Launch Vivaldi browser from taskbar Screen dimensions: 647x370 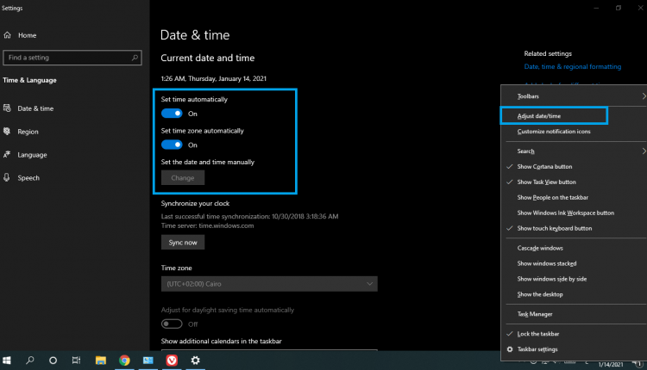172,361
